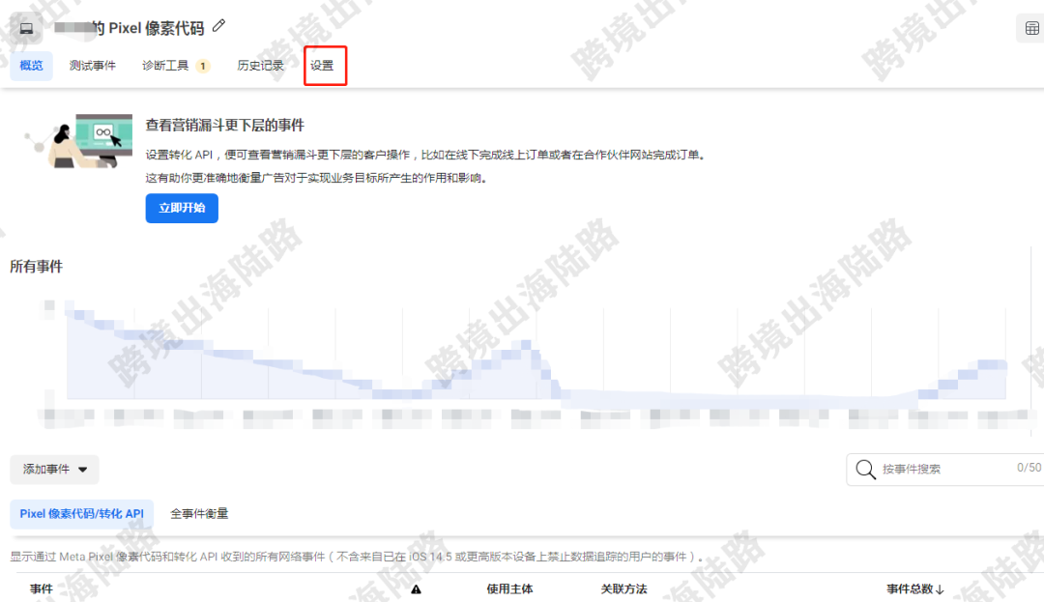
Task: Click 关联方法 column header
Action: 623,588
